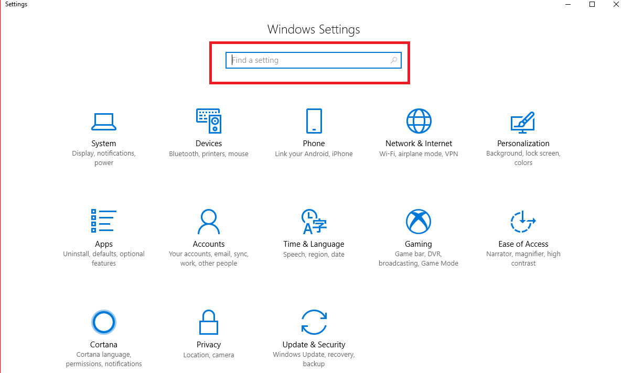The height and width of the screenshot is (373, 622).
Task: Open the Phone icon
Action: click(314, 121)
